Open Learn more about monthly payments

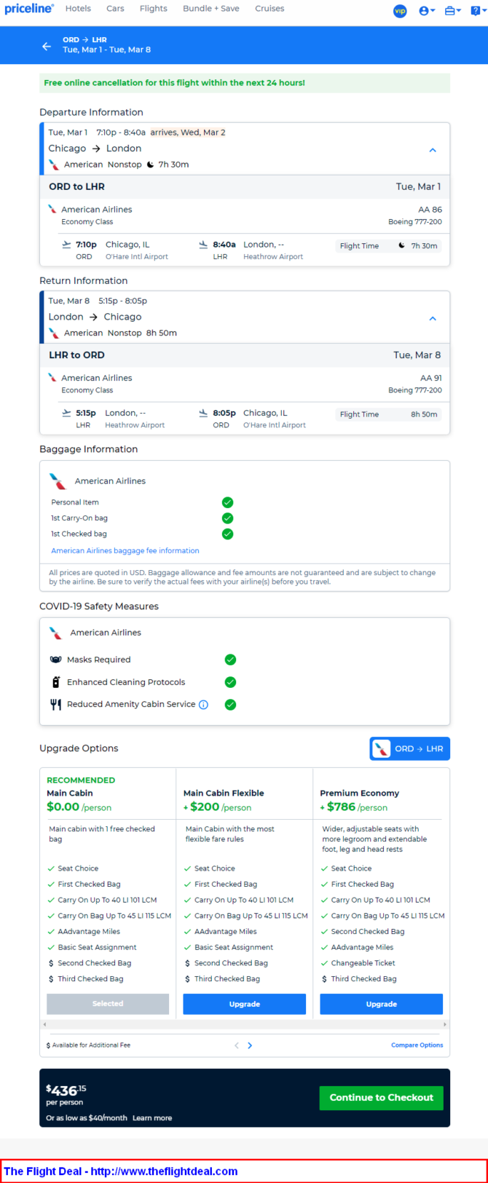tap(152, 1118)
